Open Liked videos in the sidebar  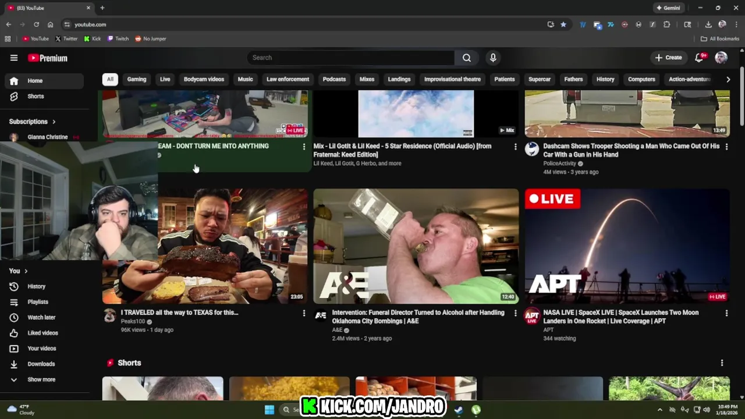(43, 333)
